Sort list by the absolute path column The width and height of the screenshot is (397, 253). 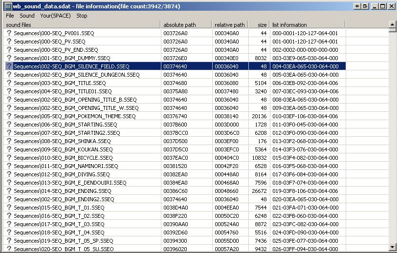coord(186,24)
